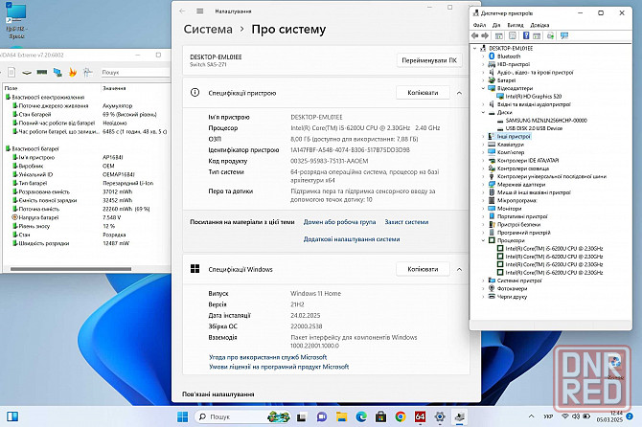Click the Пошук search field in AIDA64
The width and height of the screenshot is (642, 427).
(135, 73)
